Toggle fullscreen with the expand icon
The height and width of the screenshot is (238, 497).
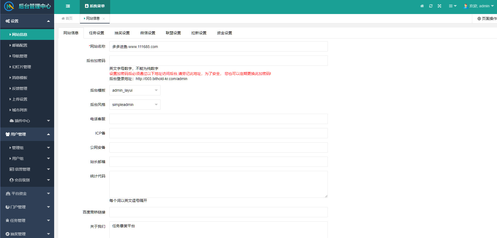439,6
